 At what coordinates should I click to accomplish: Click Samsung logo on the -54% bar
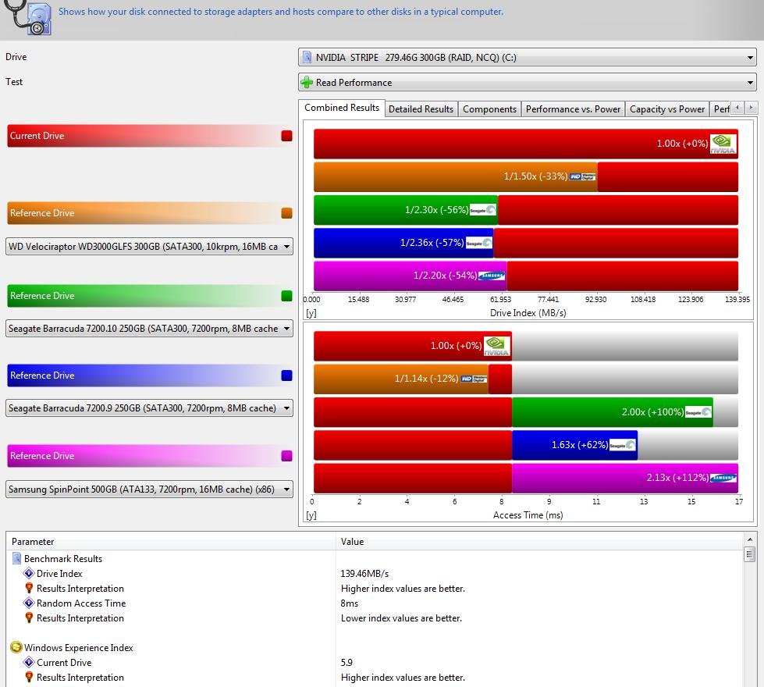pyautogui.click(x=491, y=276)
